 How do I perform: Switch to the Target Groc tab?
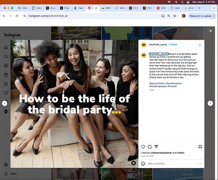point(161,8)
